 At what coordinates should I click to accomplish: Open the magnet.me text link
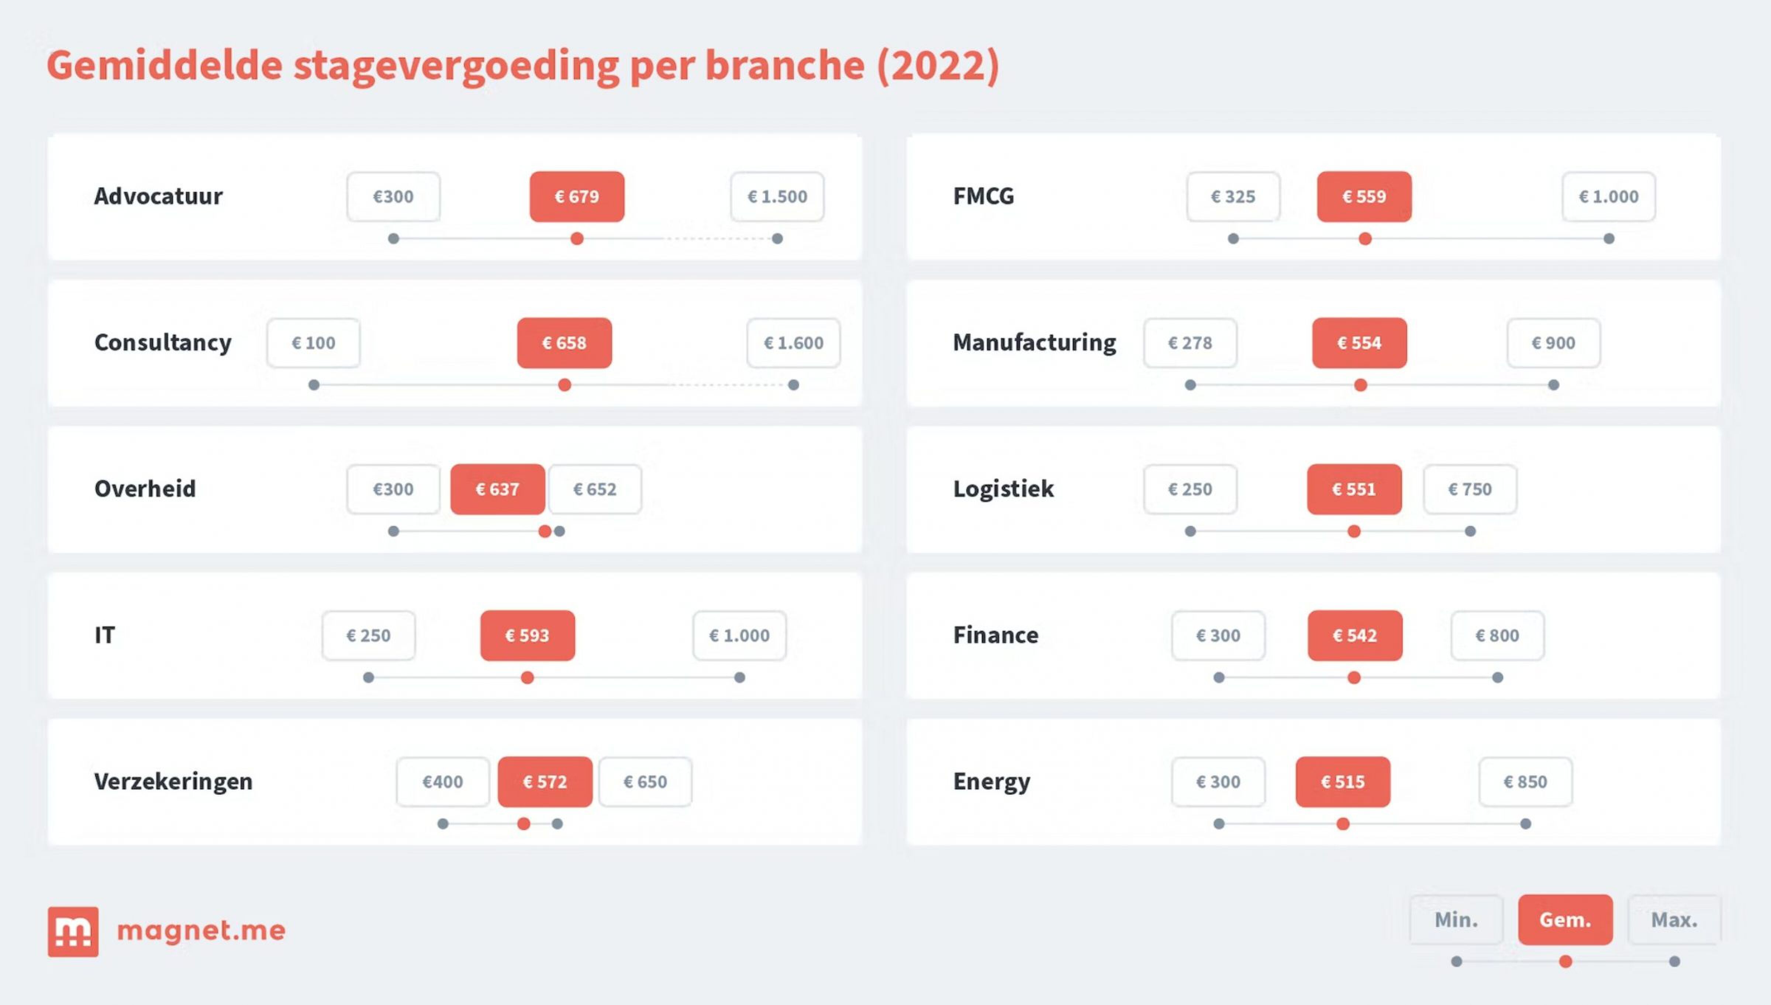(x=201, y=930)
